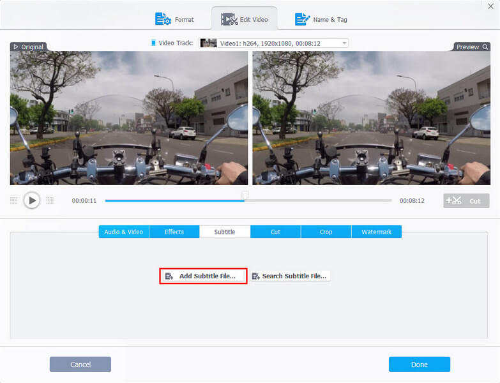Viewport: 500px width, 383px height.
Task: Click the Add Subtitle file icon
Action: pos(169,276)
